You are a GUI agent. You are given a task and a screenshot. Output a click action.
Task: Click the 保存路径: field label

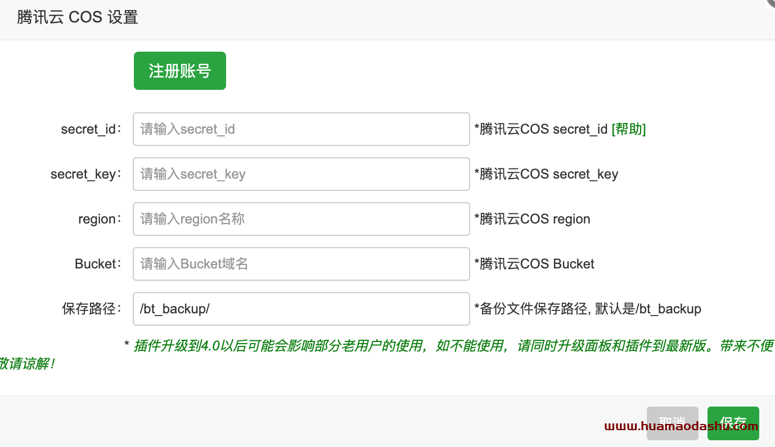(x=92, y=309)
